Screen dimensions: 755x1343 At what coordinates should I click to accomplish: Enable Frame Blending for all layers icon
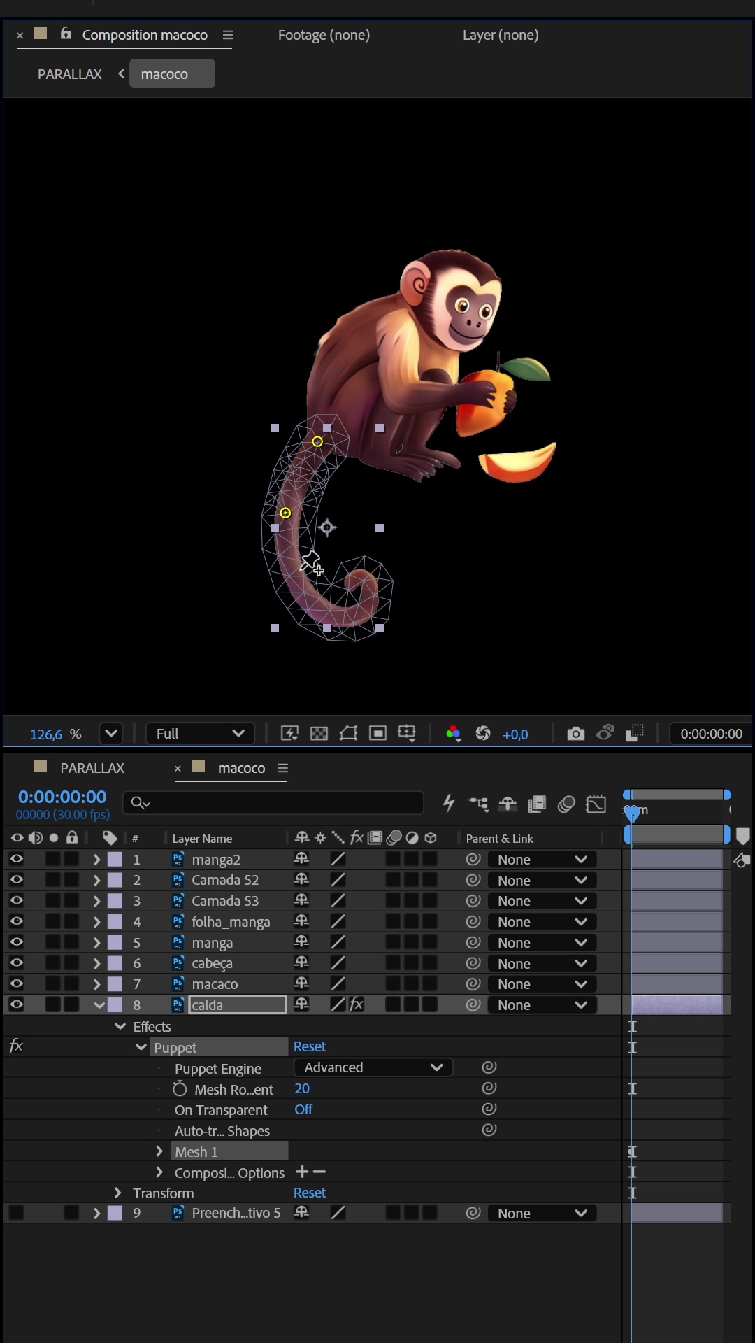click(x=537, y=804)
